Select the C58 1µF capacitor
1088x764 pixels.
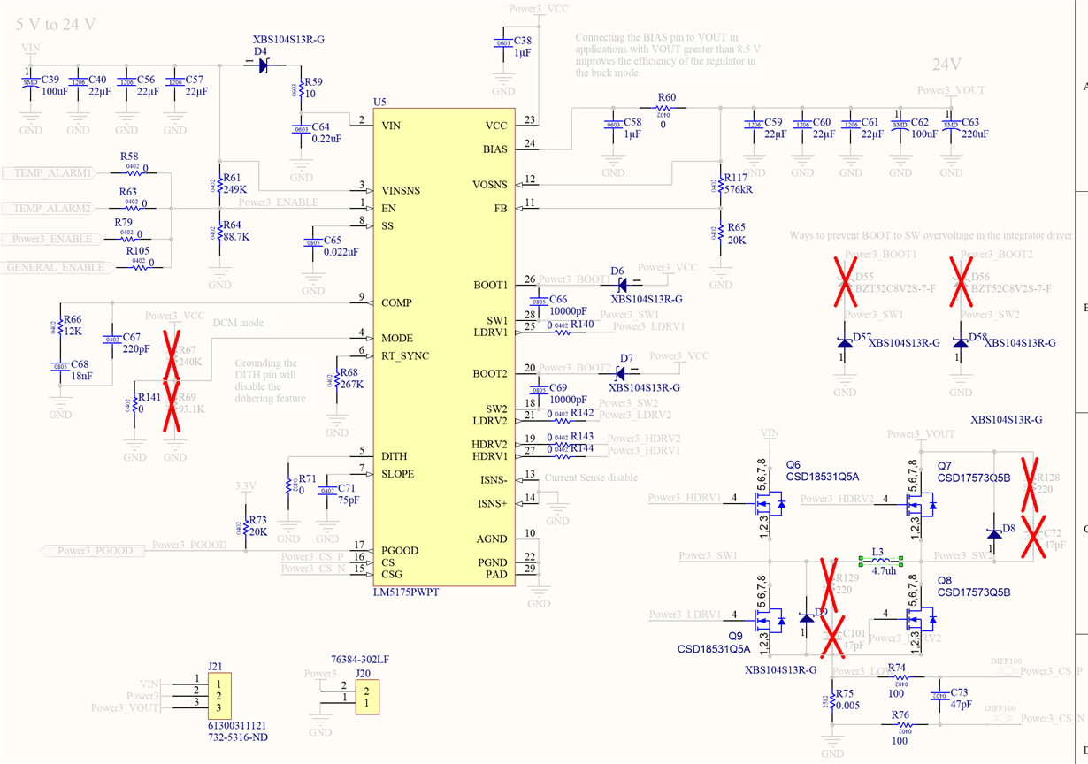pos(612,125)
